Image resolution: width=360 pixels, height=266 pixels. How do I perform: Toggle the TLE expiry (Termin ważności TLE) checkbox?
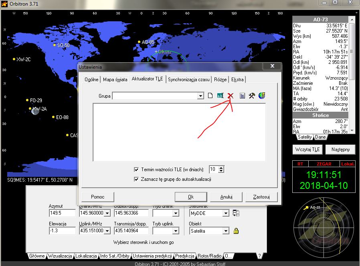tap(136, 170)
